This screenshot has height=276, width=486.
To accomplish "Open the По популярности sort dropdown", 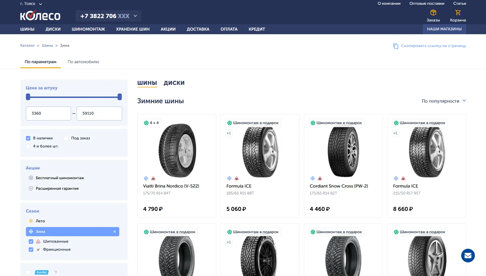I will [444, 101].
